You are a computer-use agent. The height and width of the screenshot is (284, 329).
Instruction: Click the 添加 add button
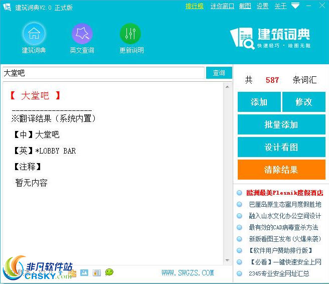coord(259,102)
